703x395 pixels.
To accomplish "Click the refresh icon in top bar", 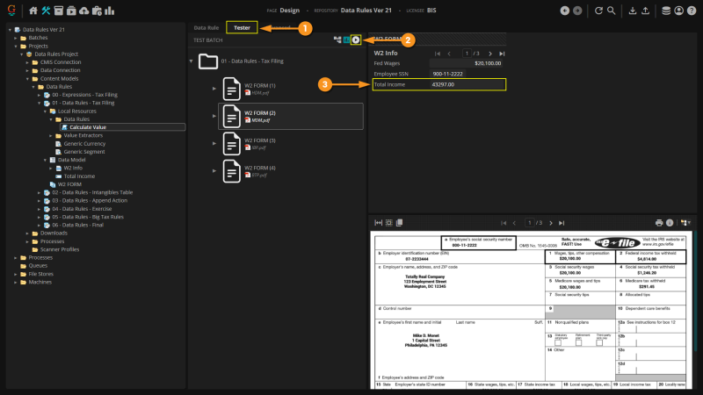I will (598, 11).
